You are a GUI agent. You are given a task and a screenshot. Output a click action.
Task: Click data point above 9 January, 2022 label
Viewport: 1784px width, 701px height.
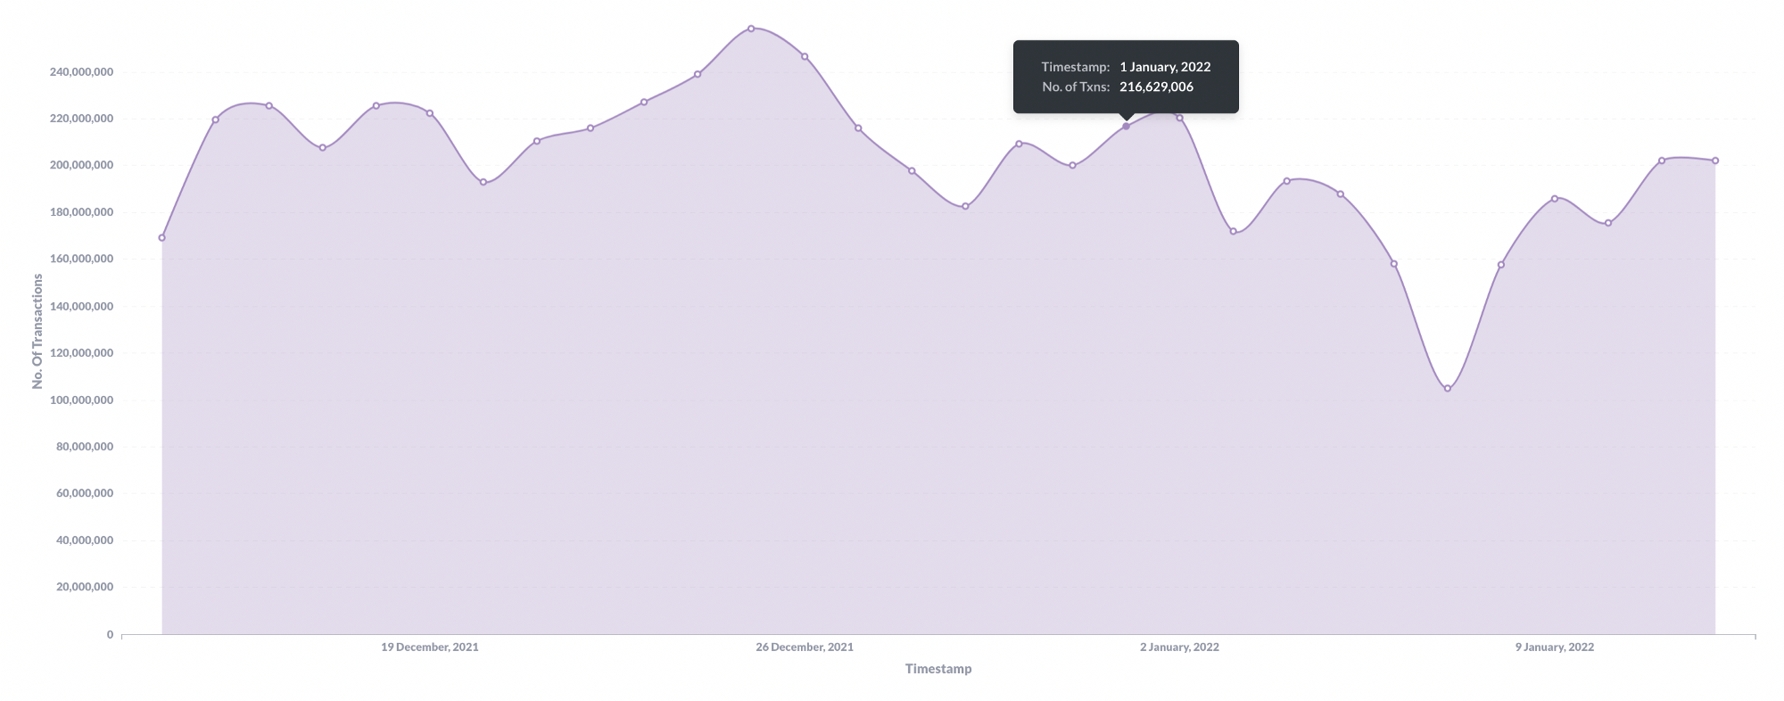(x=1554, y=199)
